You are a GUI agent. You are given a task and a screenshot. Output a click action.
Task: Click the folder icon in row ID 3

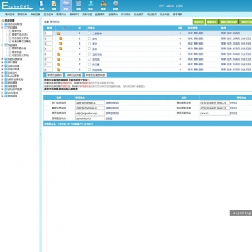click(61, 43)
